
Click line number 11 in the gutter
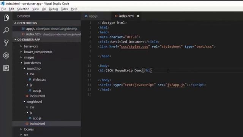click(x=90, y=70)
